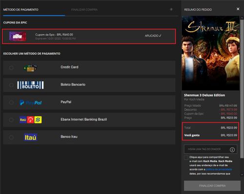Click the Por Koch Media publisher text

pos(194,99)
